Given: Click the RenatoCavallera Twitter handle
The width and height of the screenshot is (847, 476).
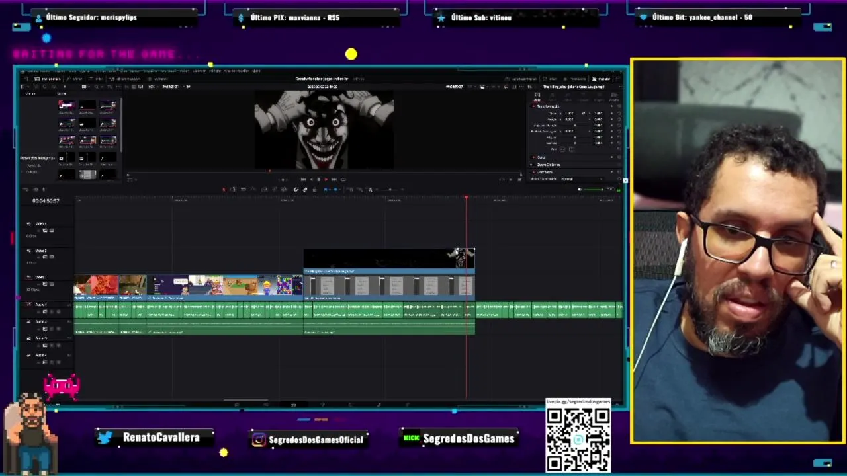Looking at the screenshot, I should [161, 438].
